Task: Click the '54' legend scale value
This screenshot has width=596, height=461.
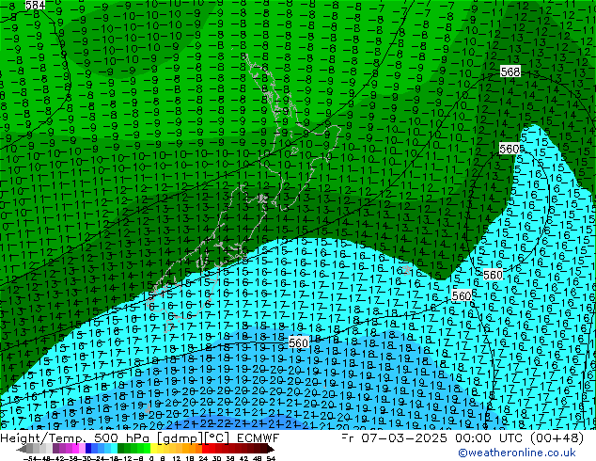Action: (x=271, y=458)
